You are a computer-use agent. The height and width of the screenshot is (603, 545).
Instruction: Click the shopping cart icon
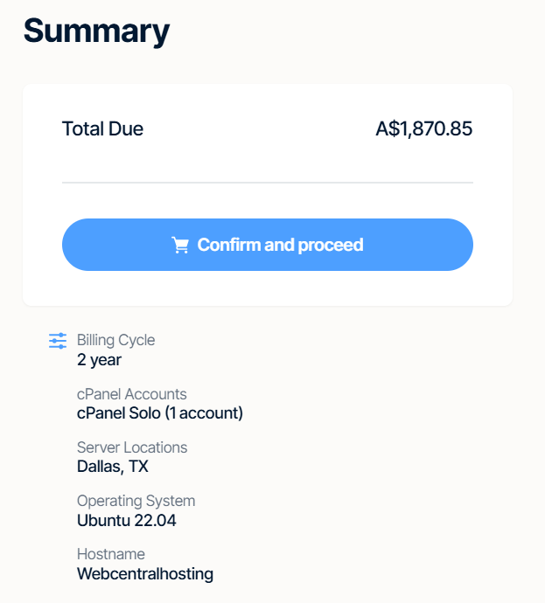(x=180, y=246)
